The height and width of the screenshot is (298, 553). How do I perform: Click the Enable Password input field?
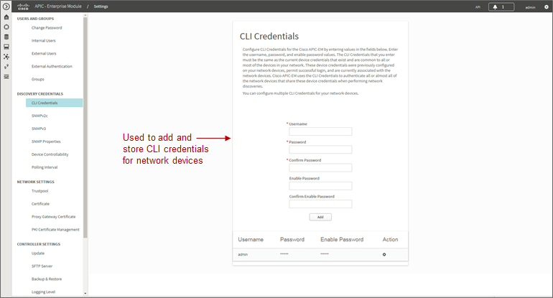tap(320, 186)
